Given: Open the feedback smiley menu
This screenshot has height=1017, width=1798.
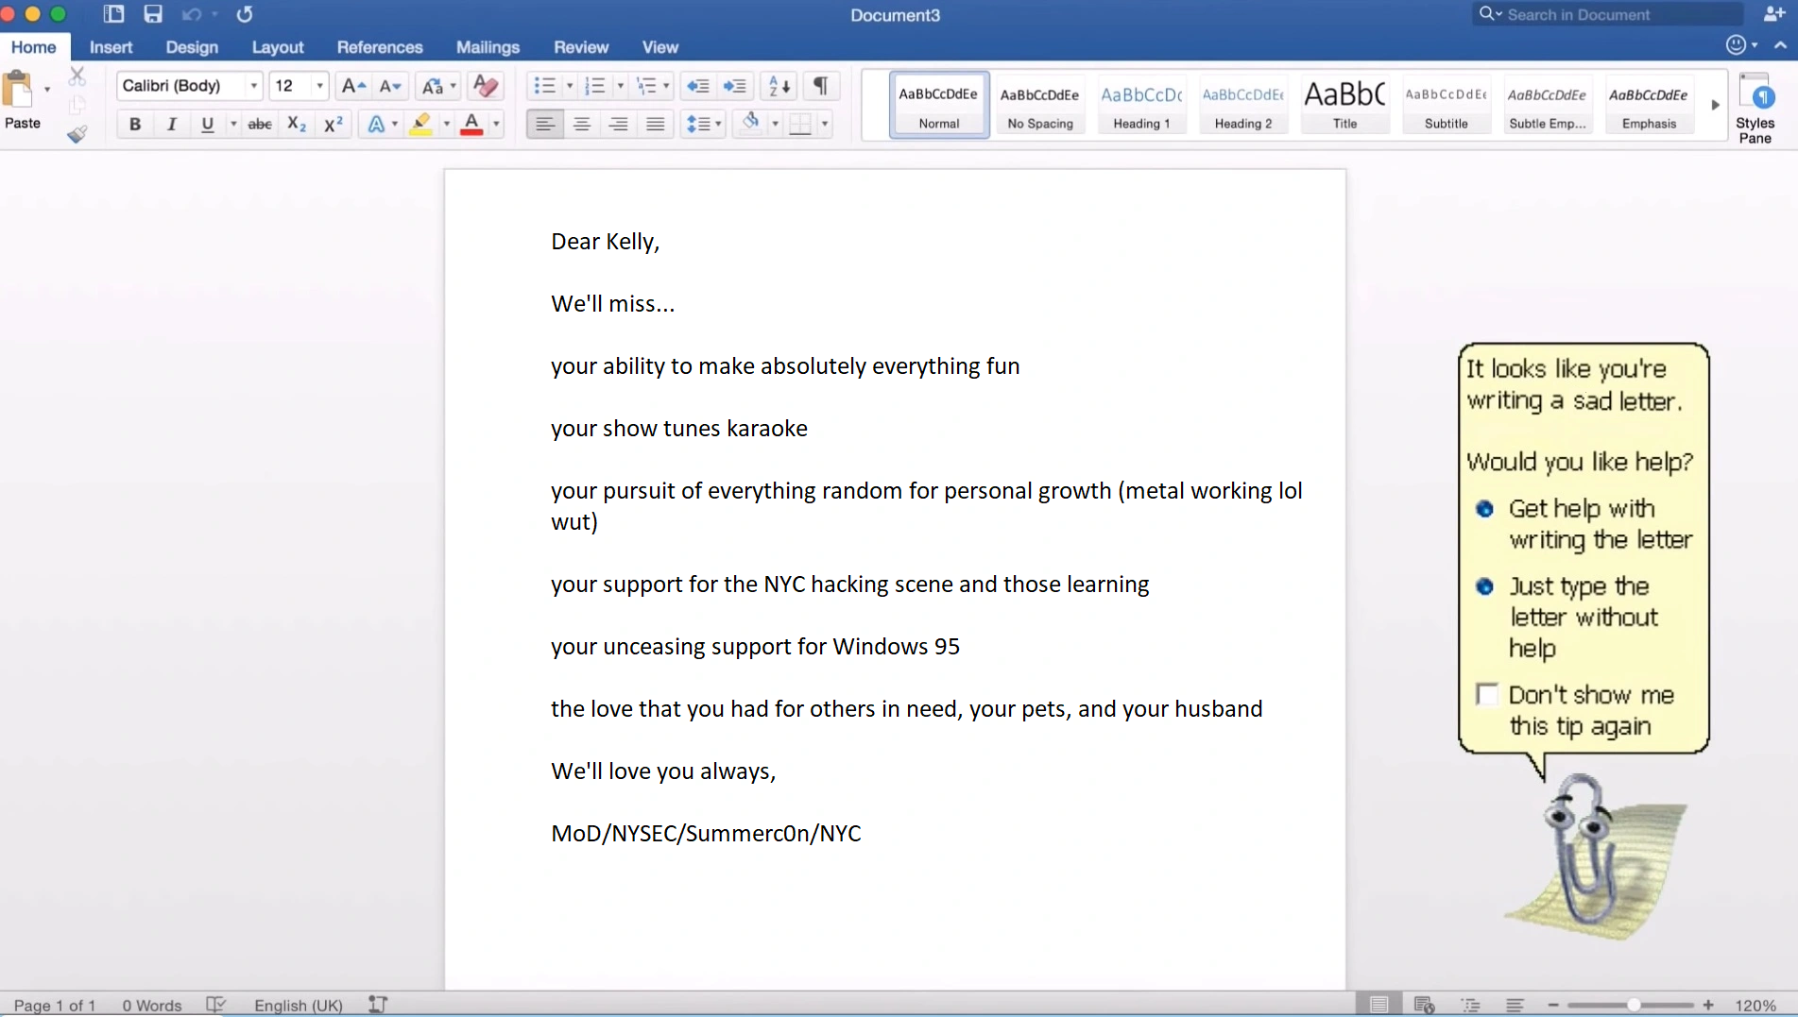Looking at the screenshot, I should coord(1741,45).
